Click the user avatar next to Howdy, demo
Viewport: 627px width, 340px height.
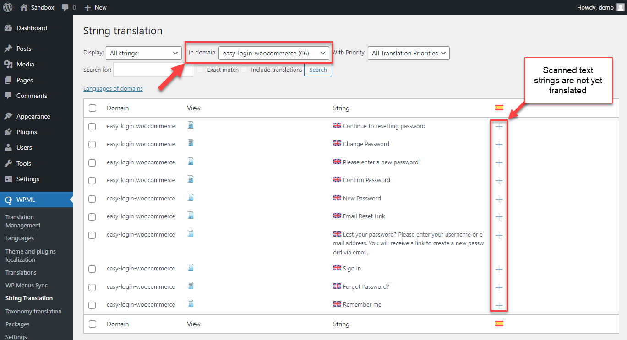(x=620, y=7)
